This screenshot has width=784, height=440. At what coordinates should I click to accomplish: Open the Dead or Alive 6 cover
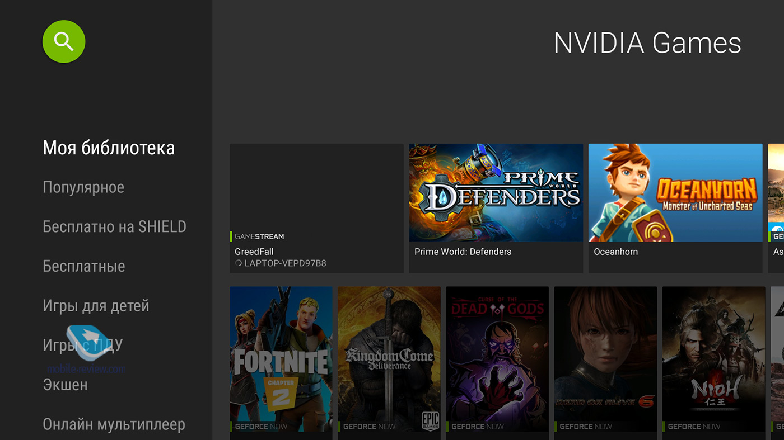click(605, 358)
